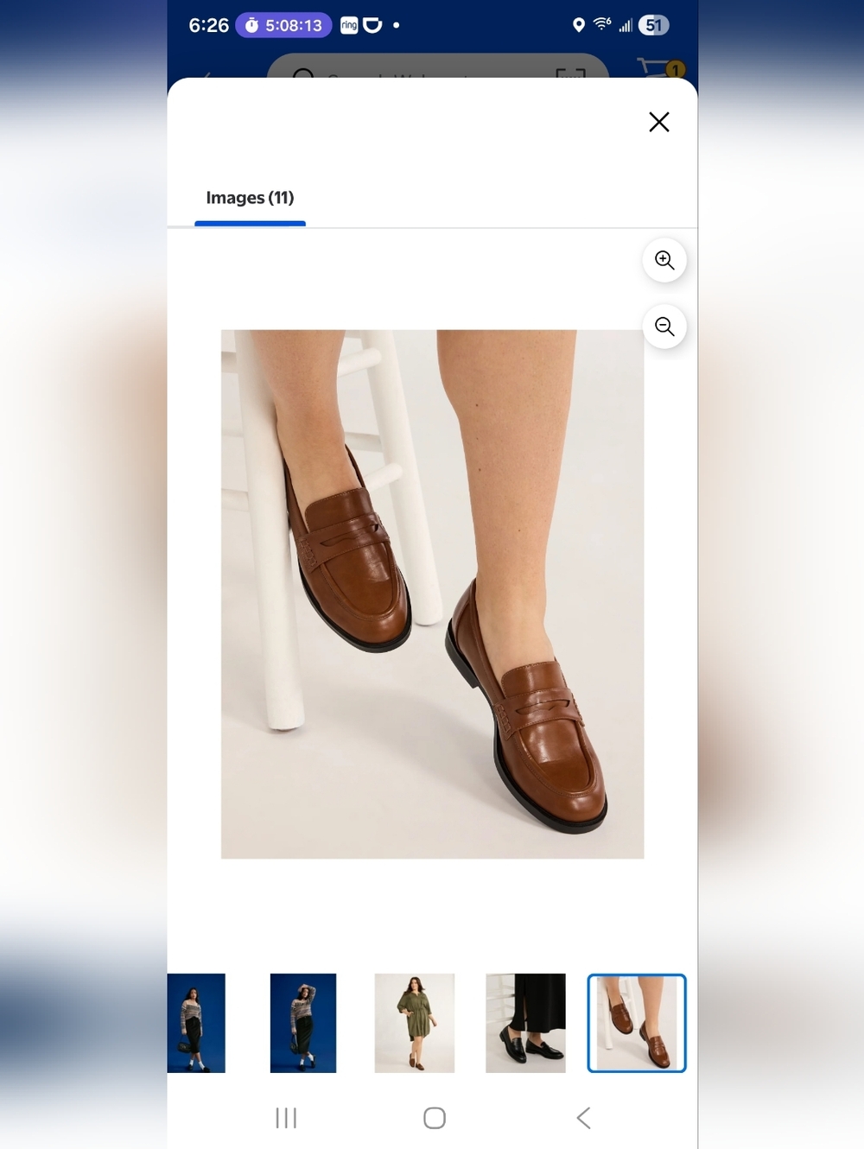Tap the location pin status icon
Viewport: 864px width, 1149px height.
579,25
